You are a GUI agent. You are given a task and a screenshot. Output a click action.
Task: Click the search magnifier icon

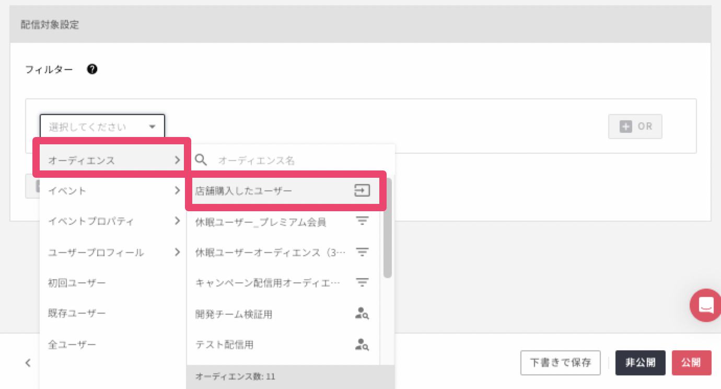201,160
